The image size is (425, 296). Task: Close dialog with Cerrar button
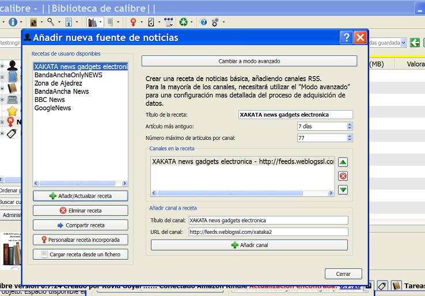[343, 274]
